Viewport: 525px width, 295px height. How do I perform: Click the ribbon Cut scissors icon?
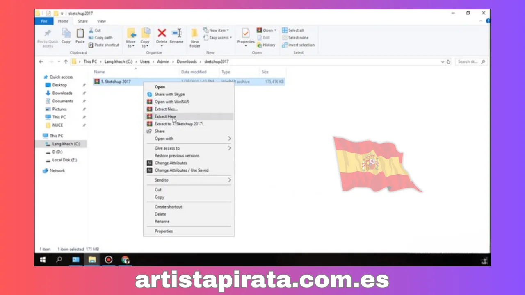tap(91, 30)
